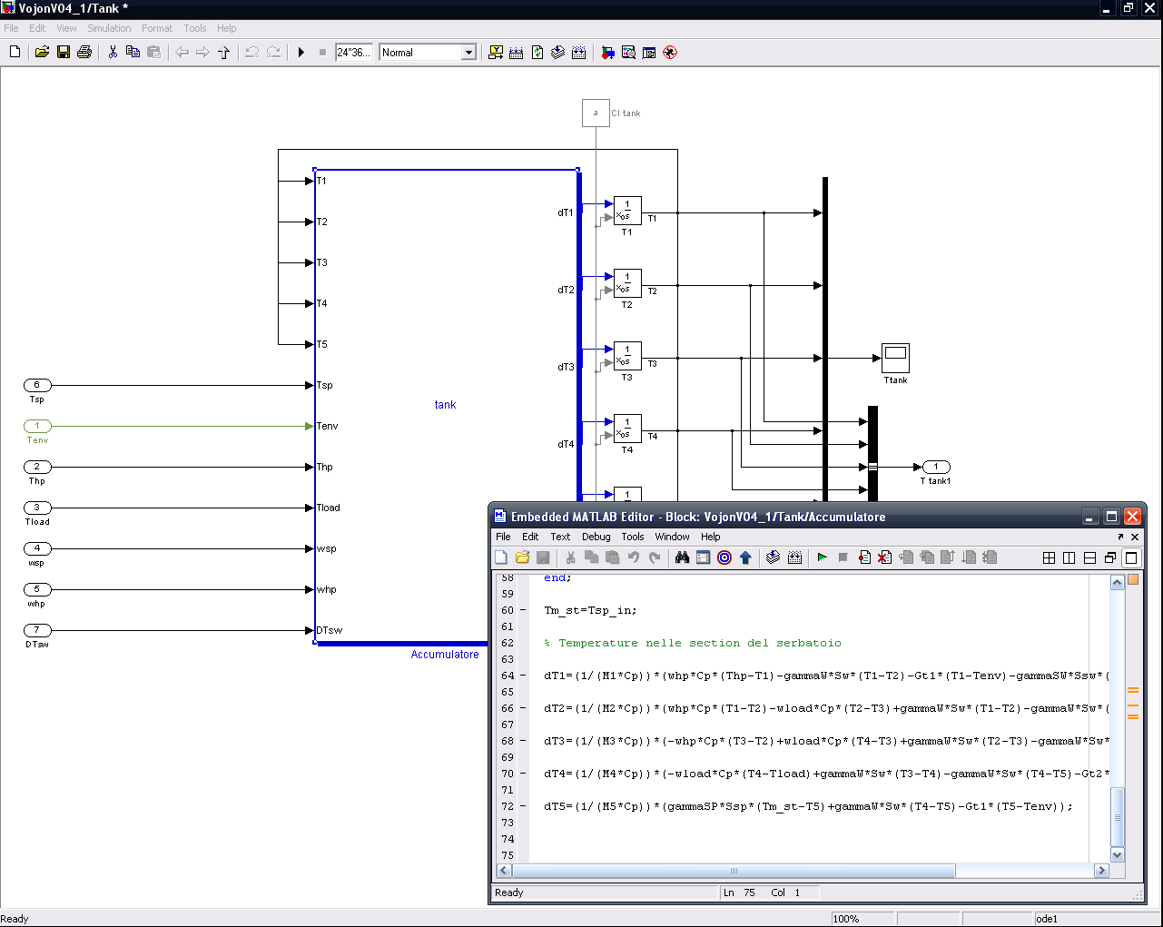Select the CI tank block labeled a
The height and width of the screenshot is (927, 1163).
pyautogui.click(x=596, y=113)
